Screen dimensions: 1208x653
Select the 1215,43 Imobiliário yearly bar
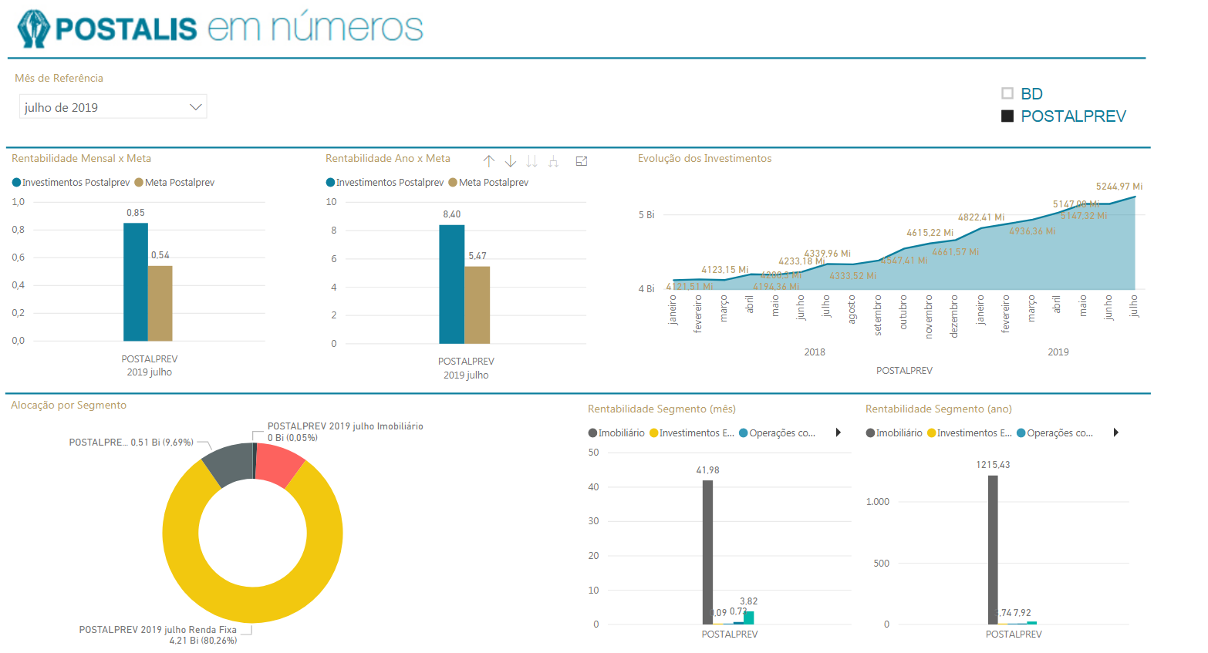pos(993,550)
